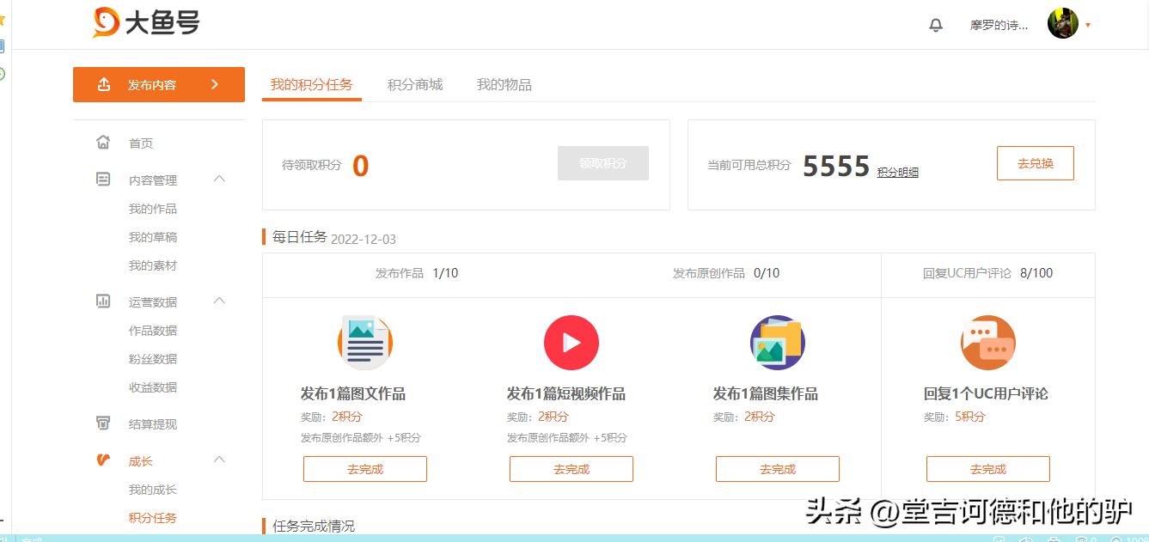Open the 我的物品 tab
This screenshot has height=542, width=1149.
click(x=504, y=84)
